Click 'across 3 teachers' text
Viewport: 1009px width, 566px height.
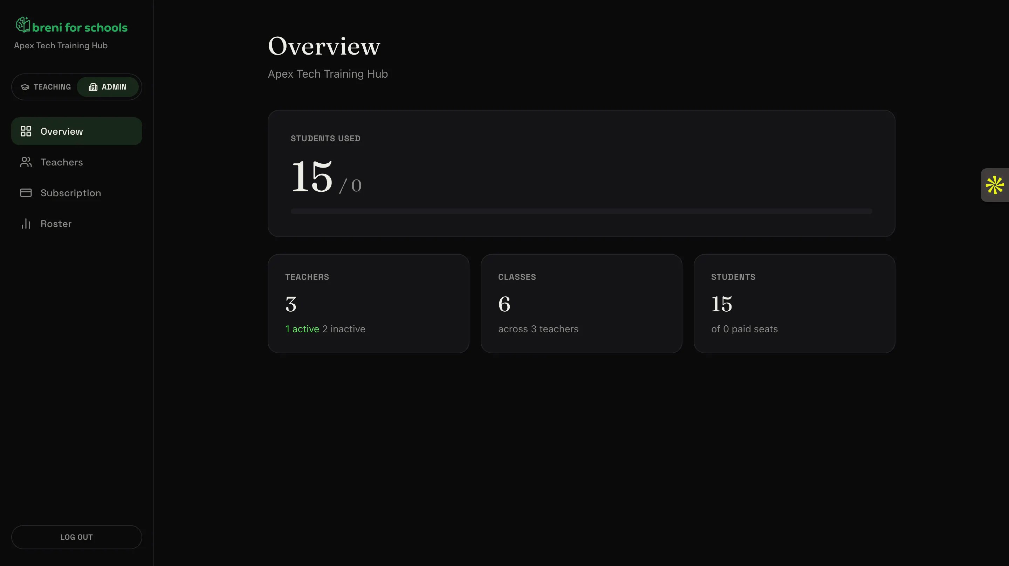pyautogui.click(x=538, y=329)
